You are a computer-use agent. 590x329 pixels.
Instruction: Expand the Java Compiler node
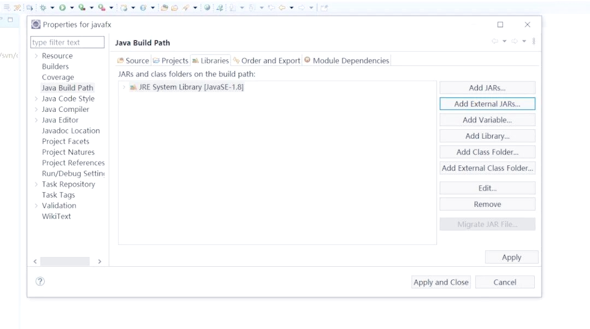(36, 110)
